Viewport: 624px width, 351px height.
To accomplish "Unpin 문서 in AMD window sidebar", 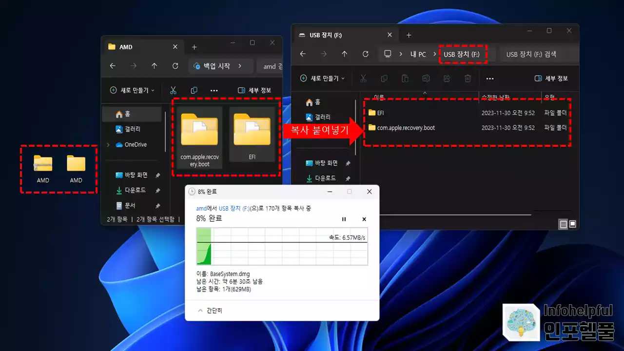I will (157, 206).
